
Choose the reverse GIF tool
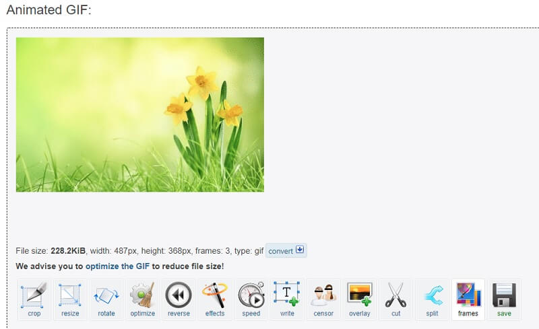(x=179, y=295)
